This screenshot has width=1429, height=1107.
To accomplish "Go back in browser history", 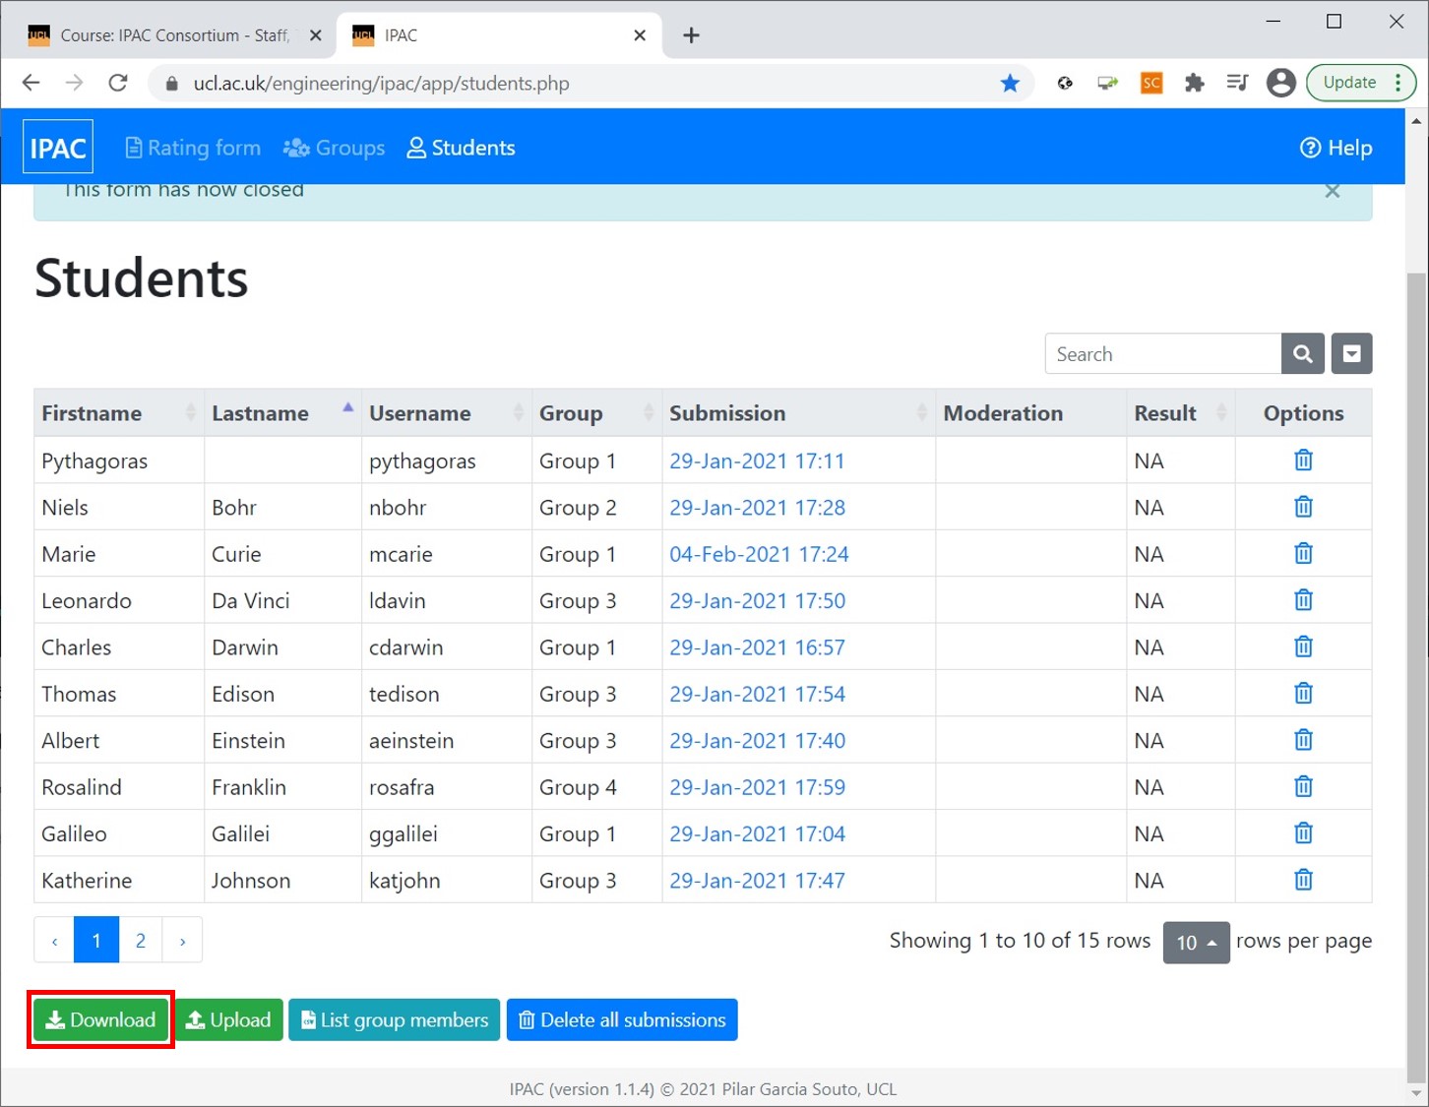I will [31, 84].
